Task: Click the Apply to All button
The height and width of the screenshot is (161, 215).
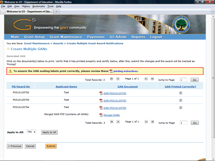Action: click(49, 132)
